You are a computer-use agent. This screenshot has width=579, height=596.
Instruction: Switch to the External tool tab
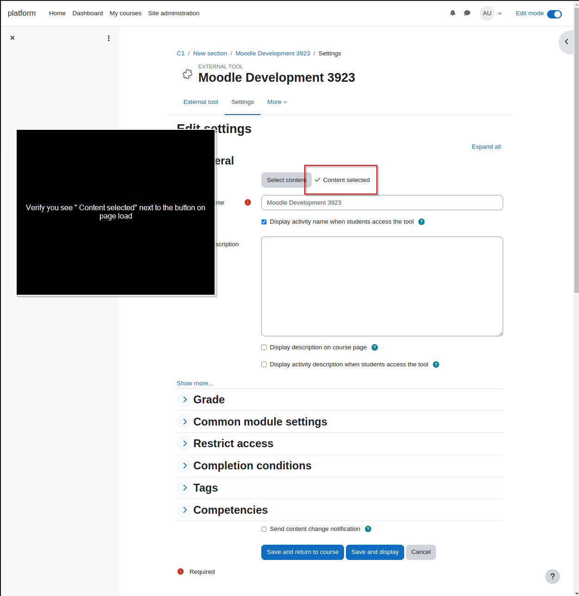(201, 102)
